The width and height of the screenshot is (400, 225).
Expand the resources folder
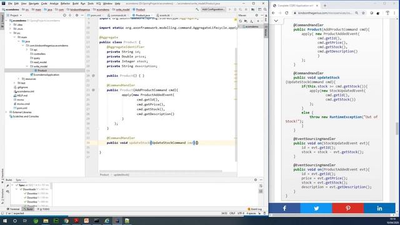tap(19, 79)
